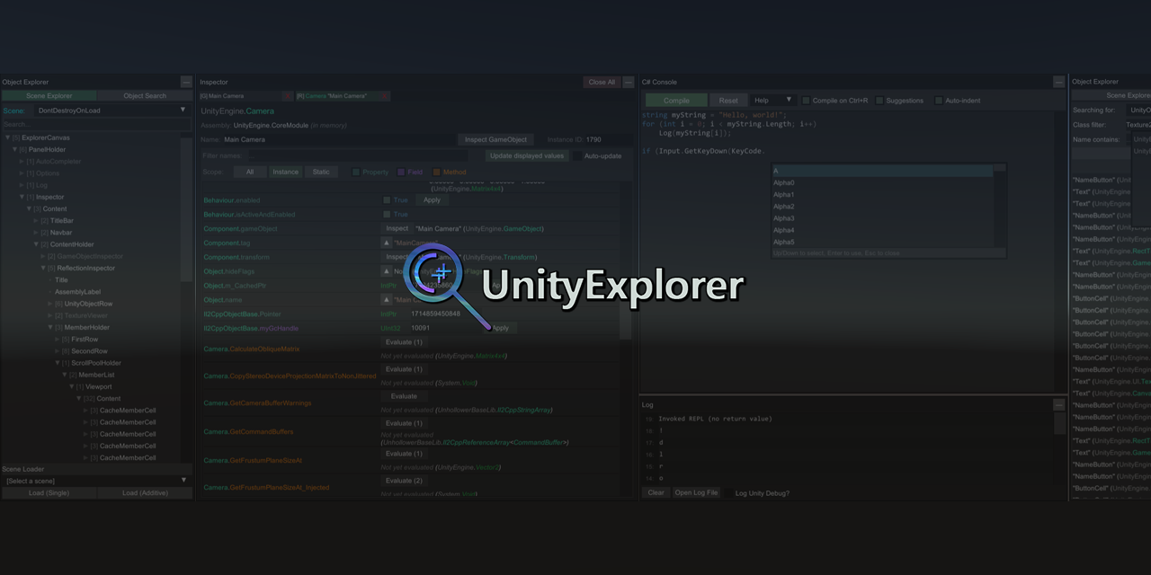Switch to the Scene Explorer tab
1151x575 pixels.
tap(49, 96)
